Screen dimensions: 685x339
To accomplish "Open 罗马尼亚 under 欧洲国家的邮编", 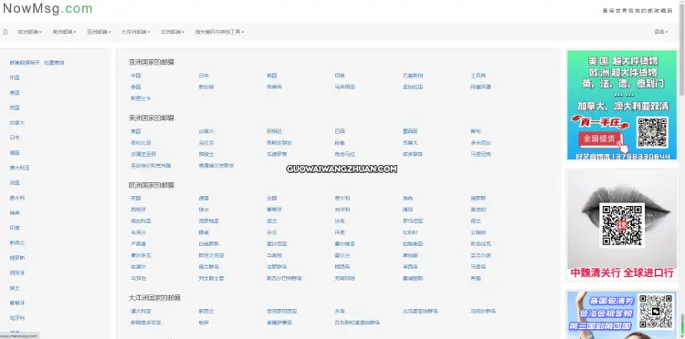I will 413,221.
